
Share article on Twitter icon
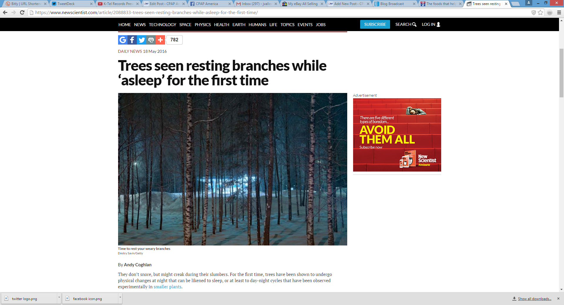click(142, 40)
